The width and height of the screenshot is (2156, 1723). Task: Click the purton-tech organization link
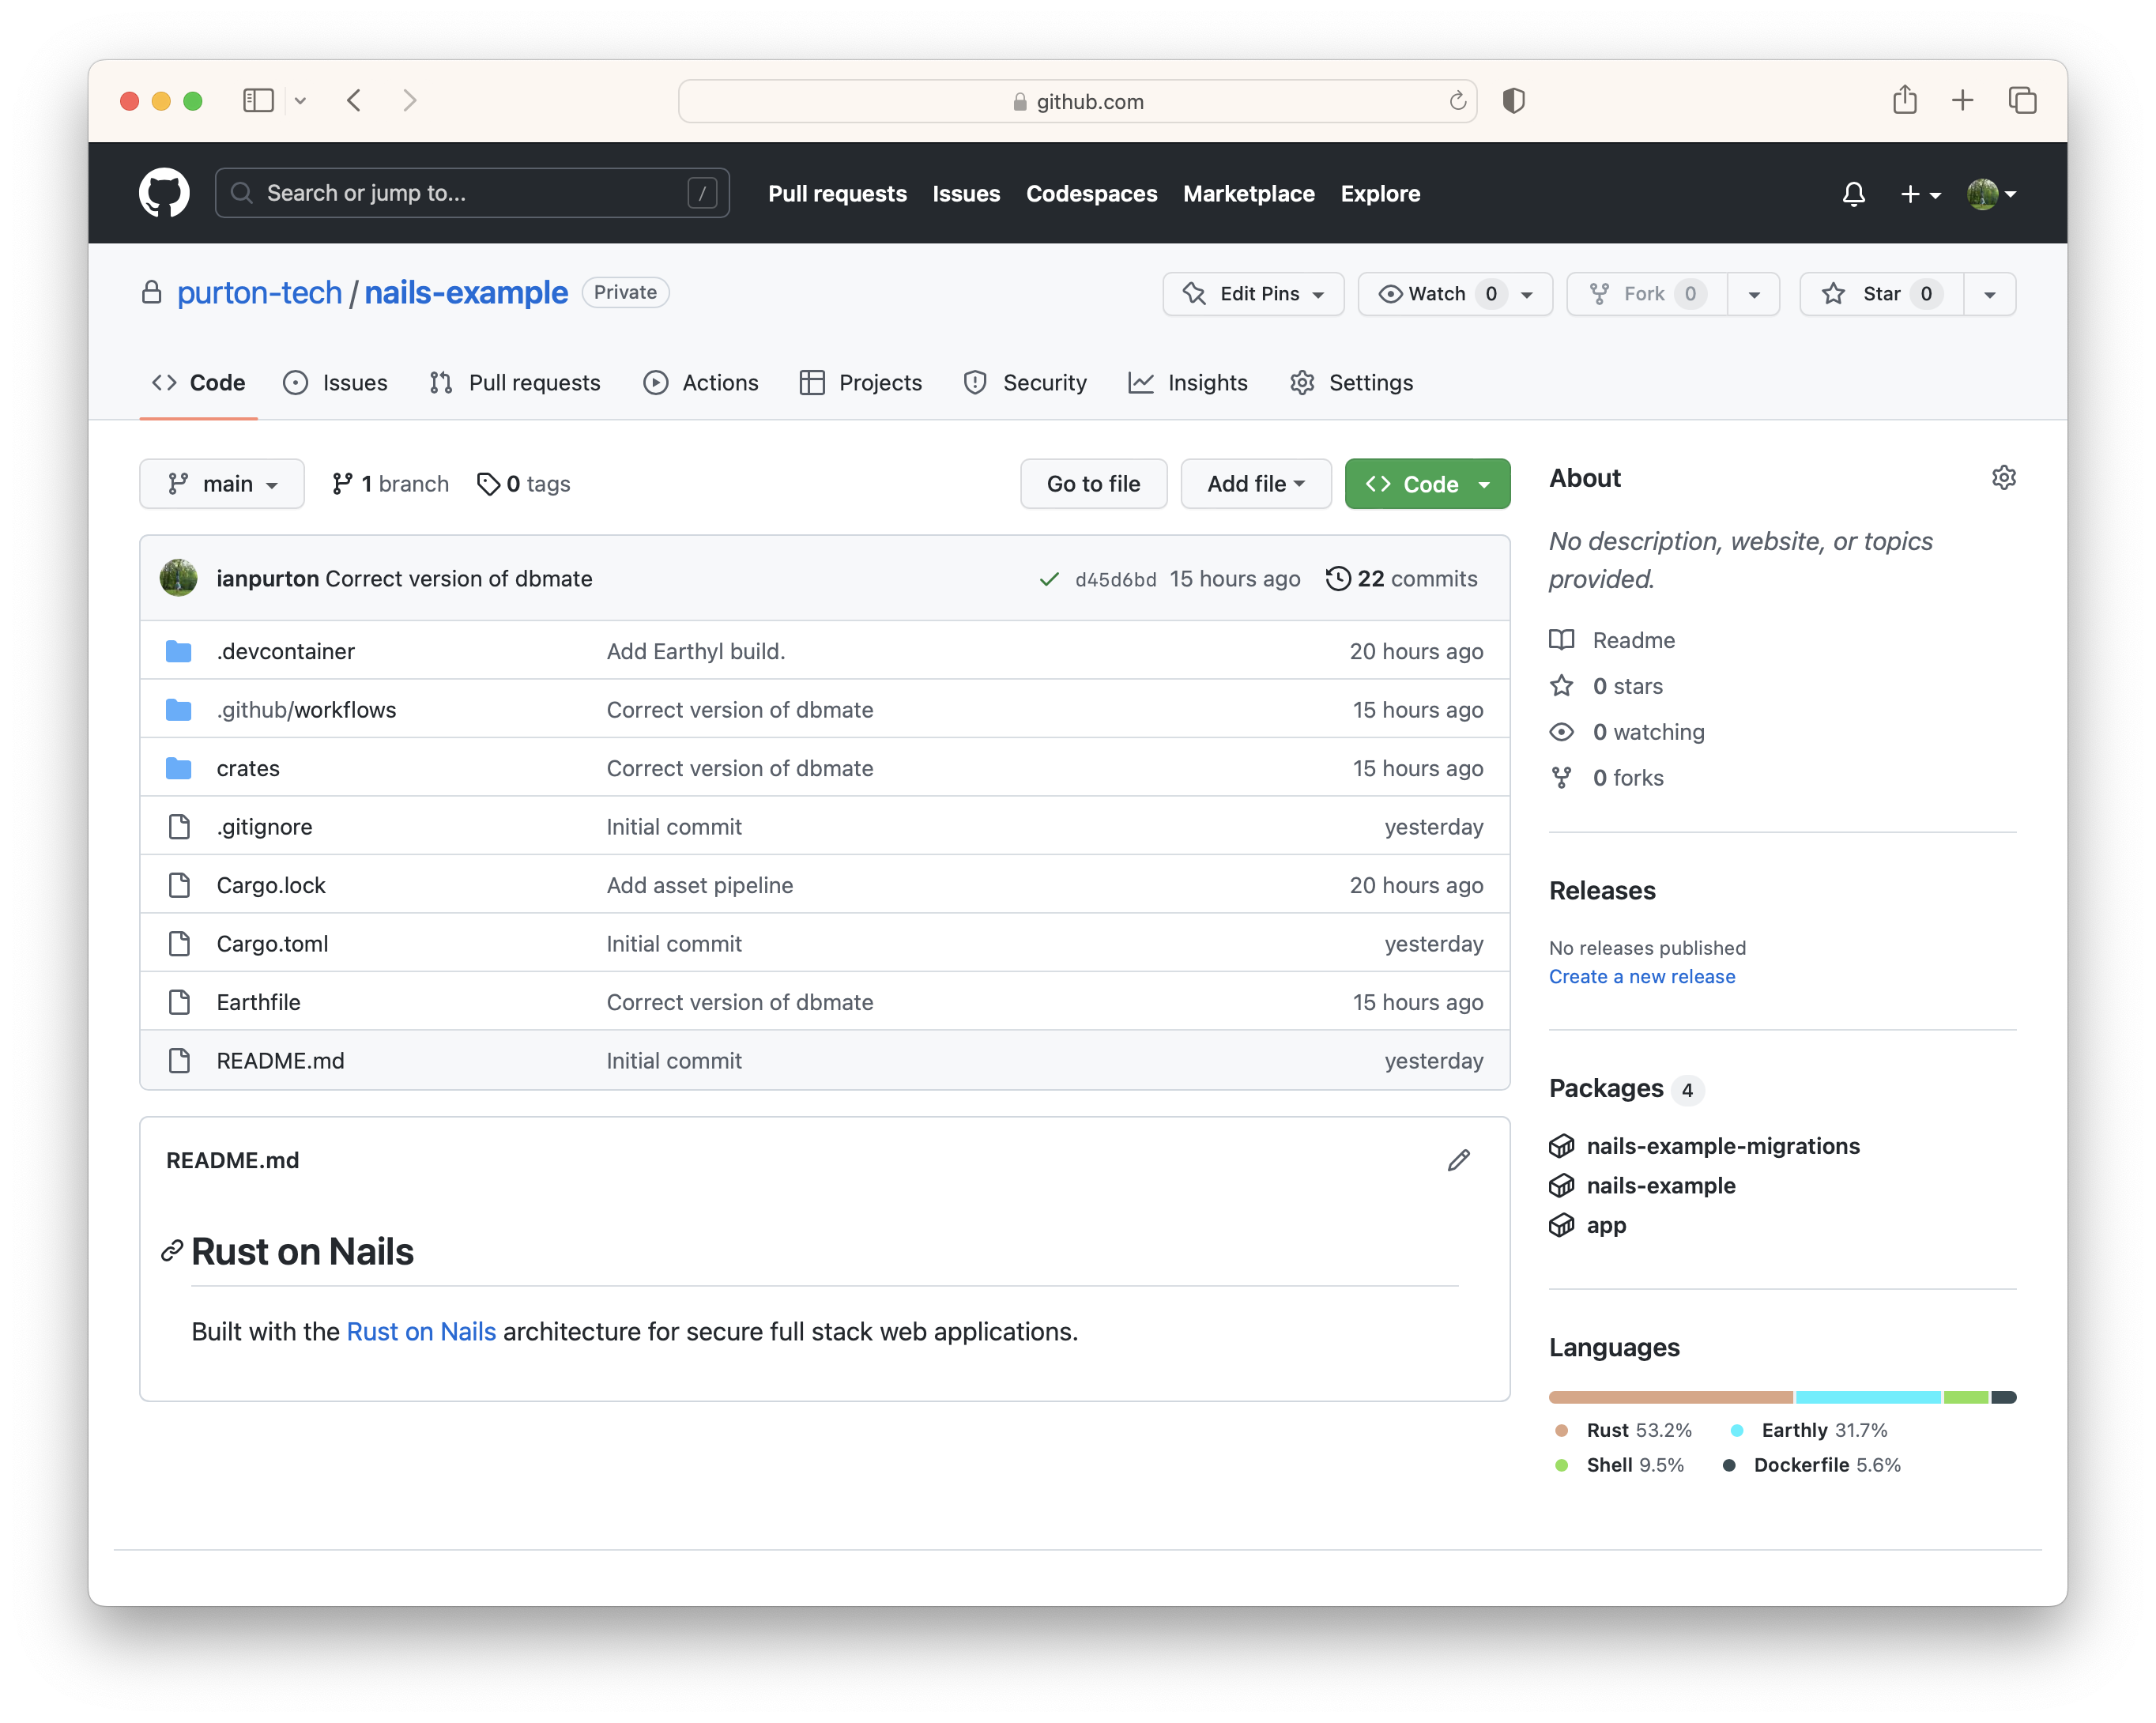click(x=260, y=292)
